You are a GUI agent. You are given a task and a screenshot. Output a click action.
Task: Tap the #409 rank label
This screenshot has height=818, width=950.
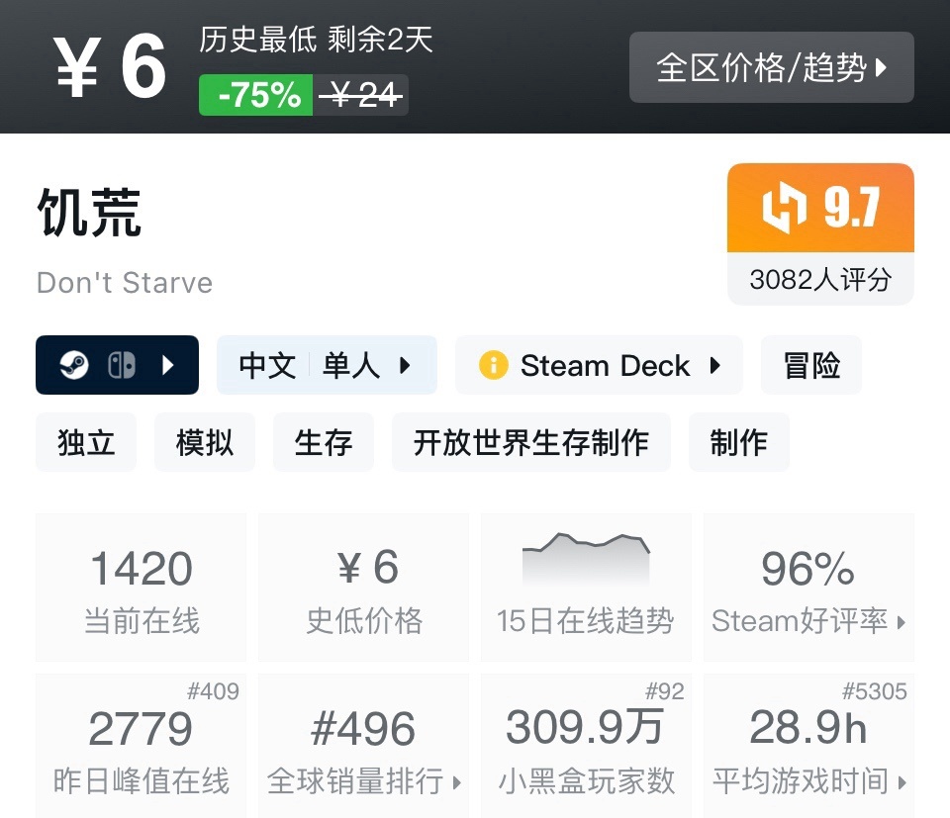pyautogui.click(x=214, y=690)
